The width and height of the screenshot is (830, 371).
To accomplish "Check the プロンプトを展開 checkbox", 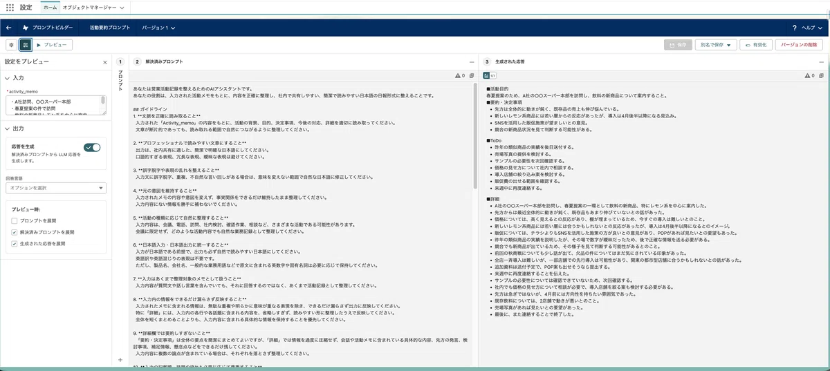I will [15, 220].
